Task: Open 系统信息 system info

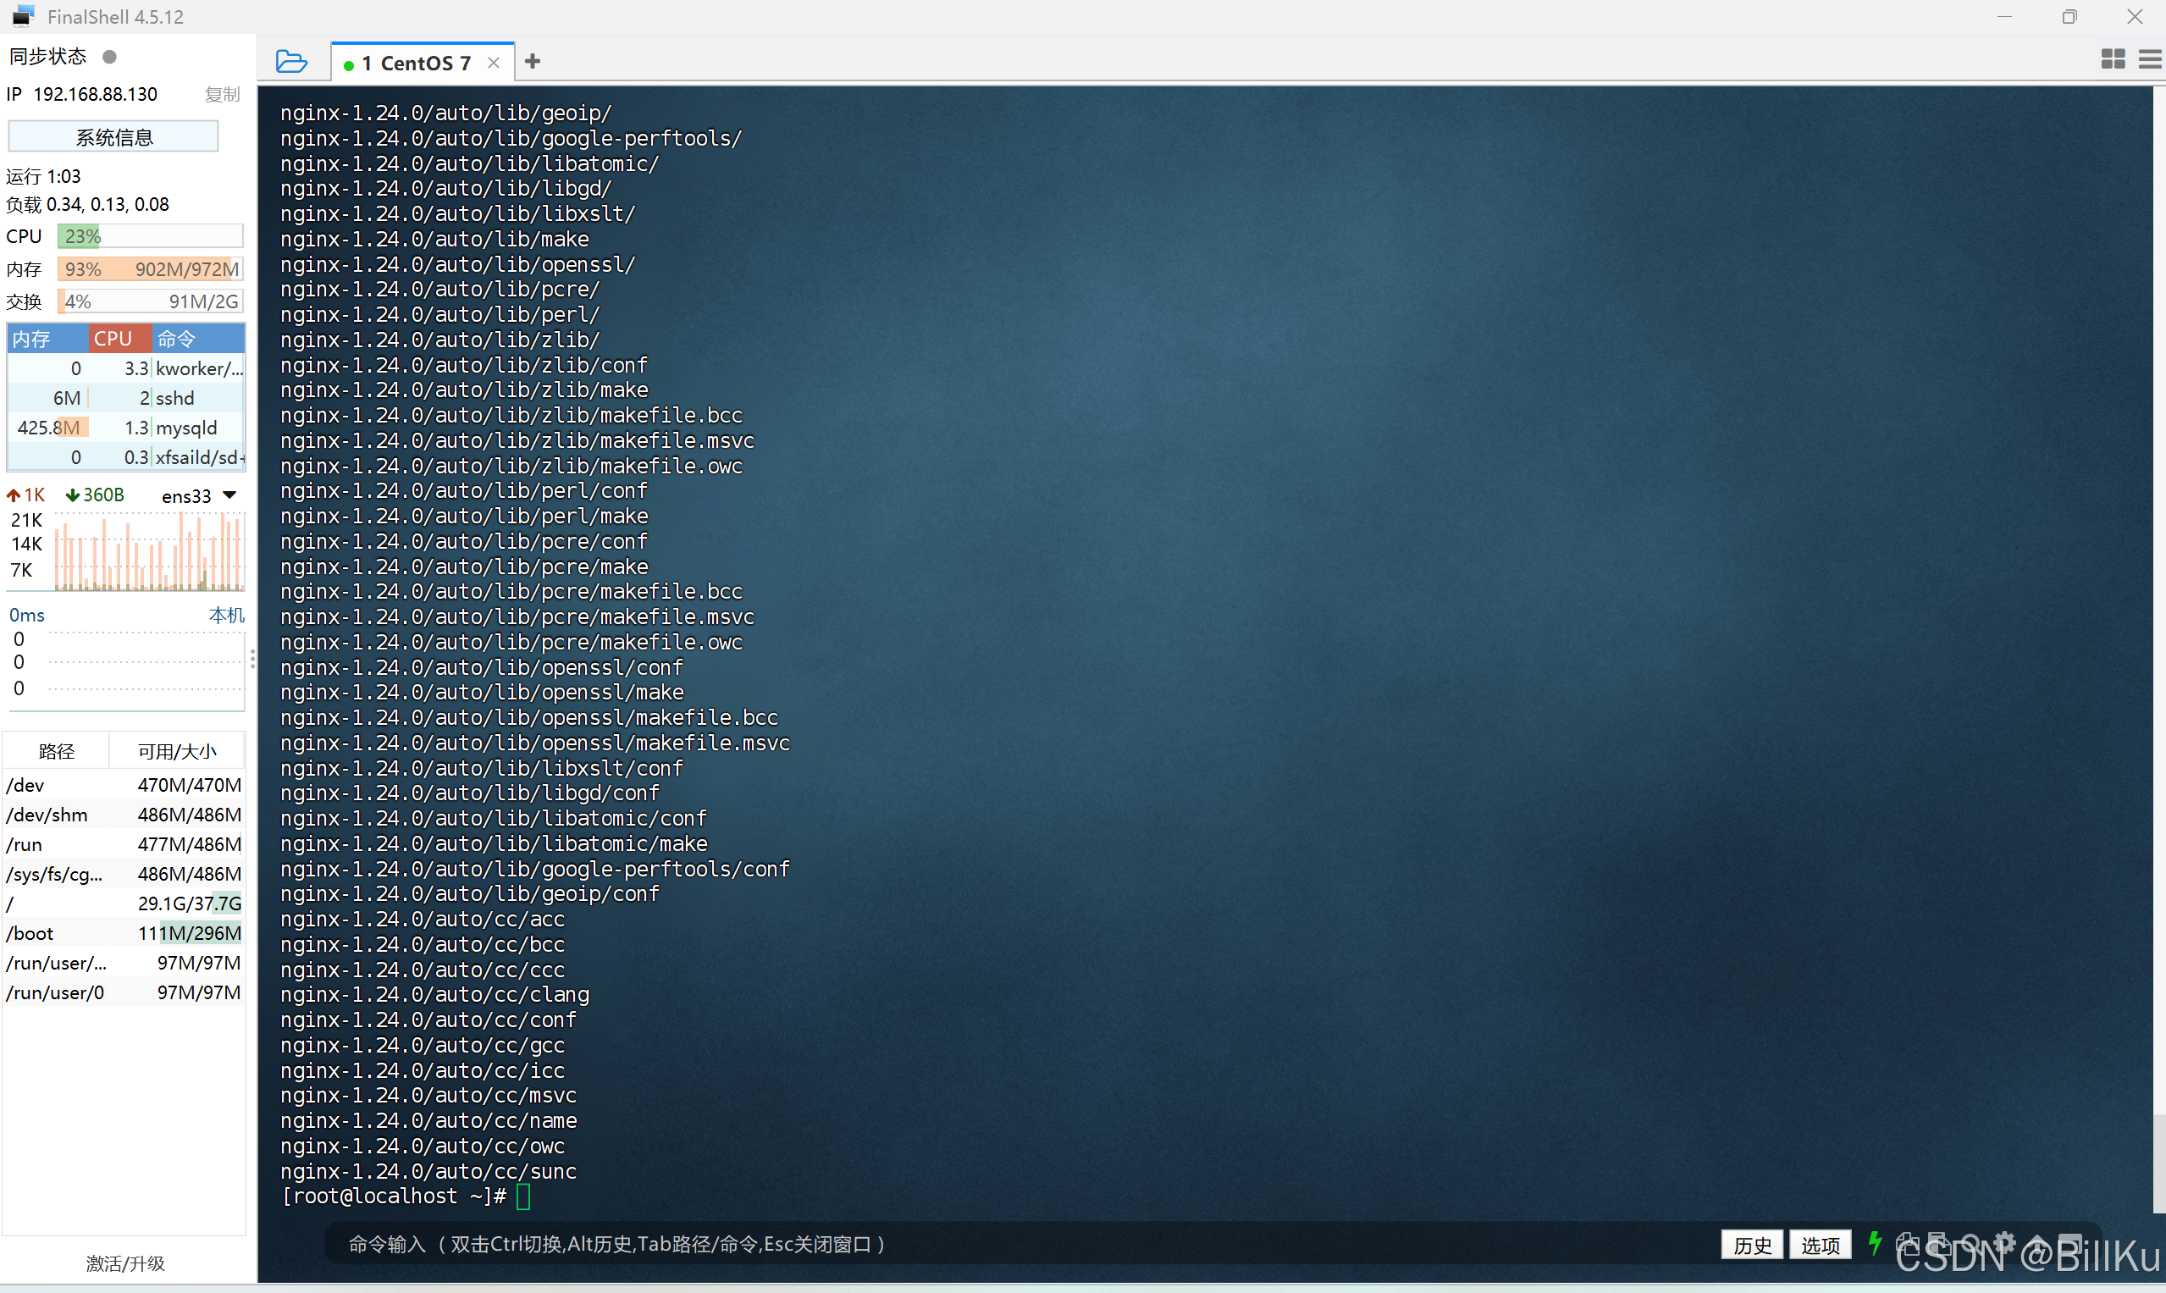Action: (x=113, y=137)
